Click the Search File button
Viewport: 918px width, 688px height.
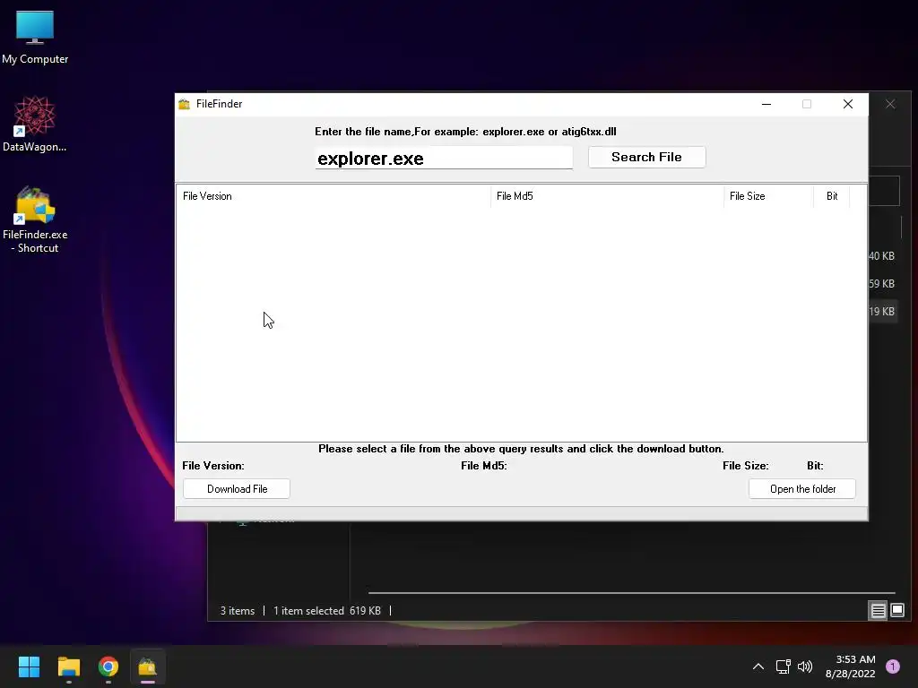(x=647, y=157)
